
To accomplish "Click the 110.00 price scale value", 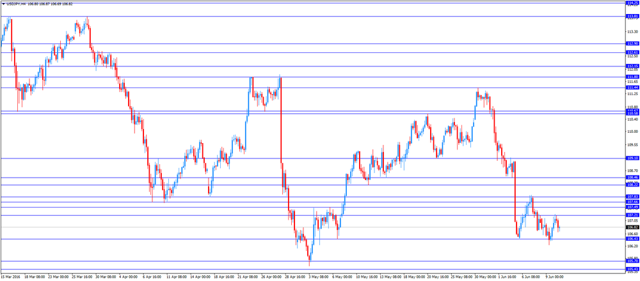I will click(632, 132).
